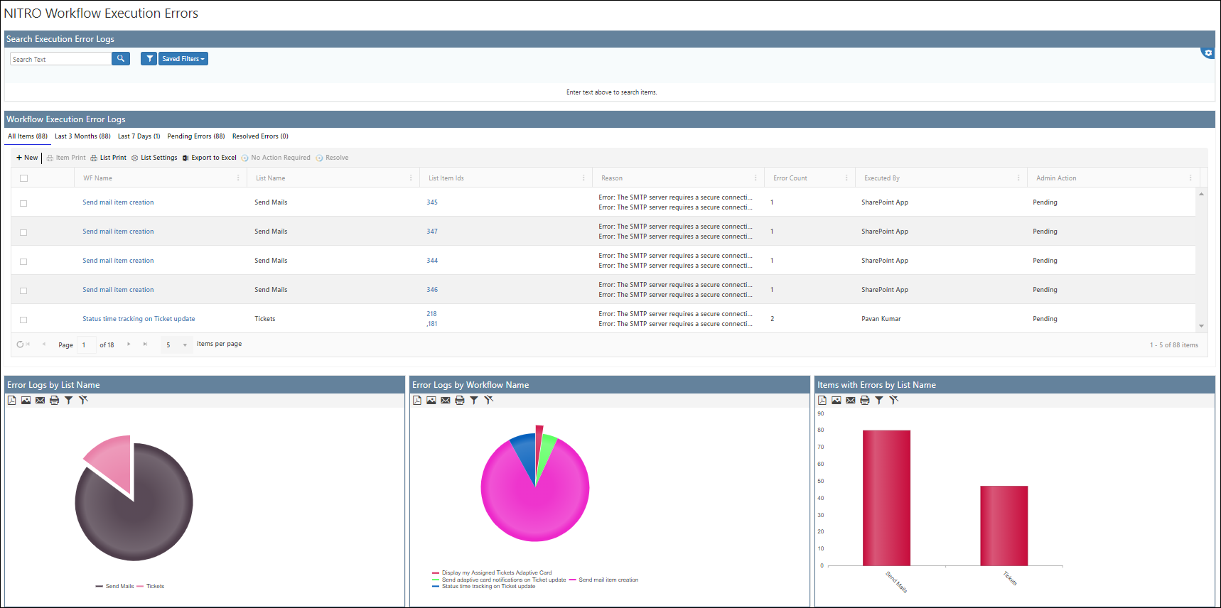Image resolution: width=1221 pixels, height=608 pixels.
Task: Print the Items with Errors by List Name chart
Action: [864, 401]
